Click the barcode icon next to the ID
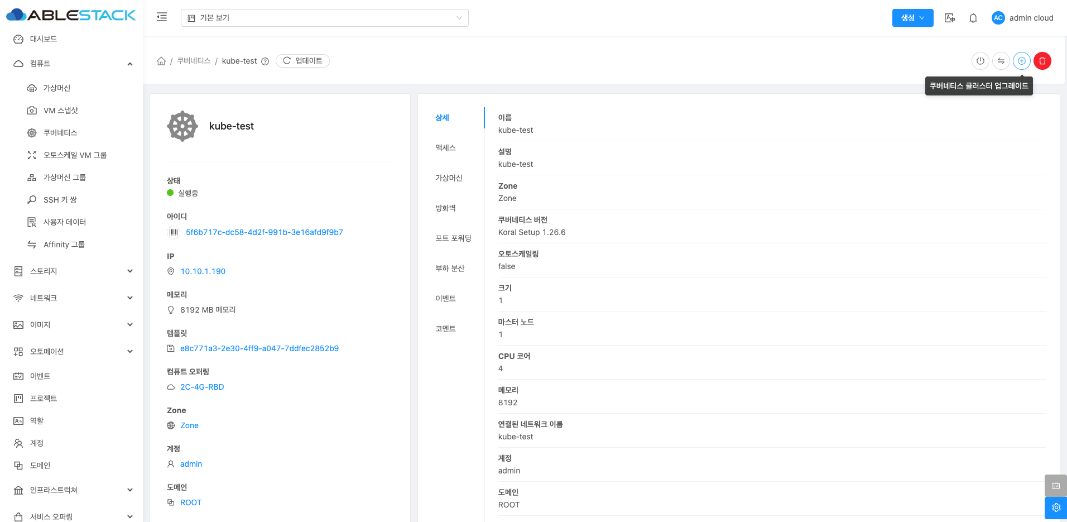 (x=174, y=232)
